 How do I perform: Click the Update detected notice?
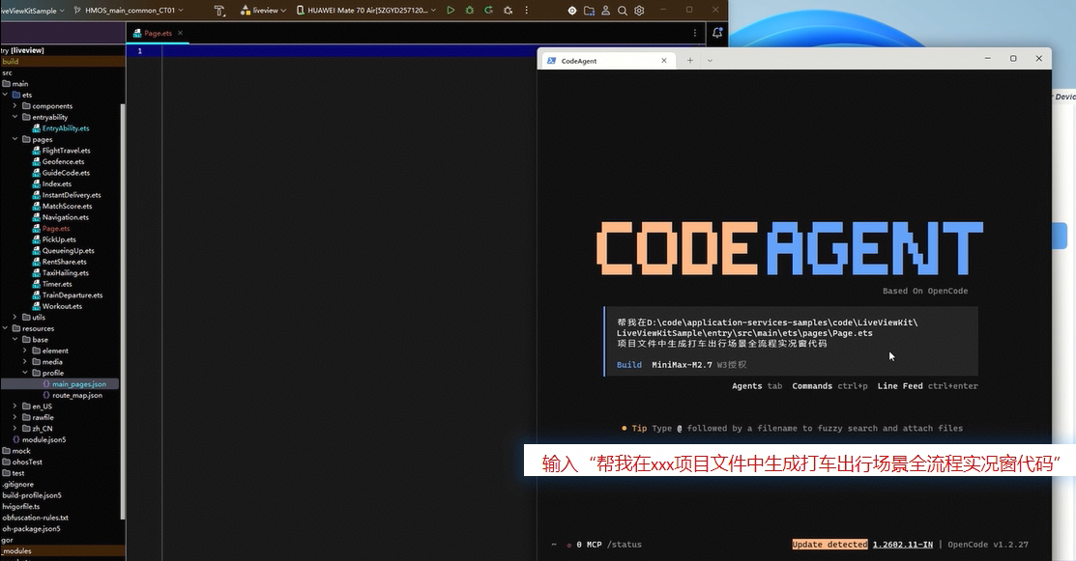829,545
